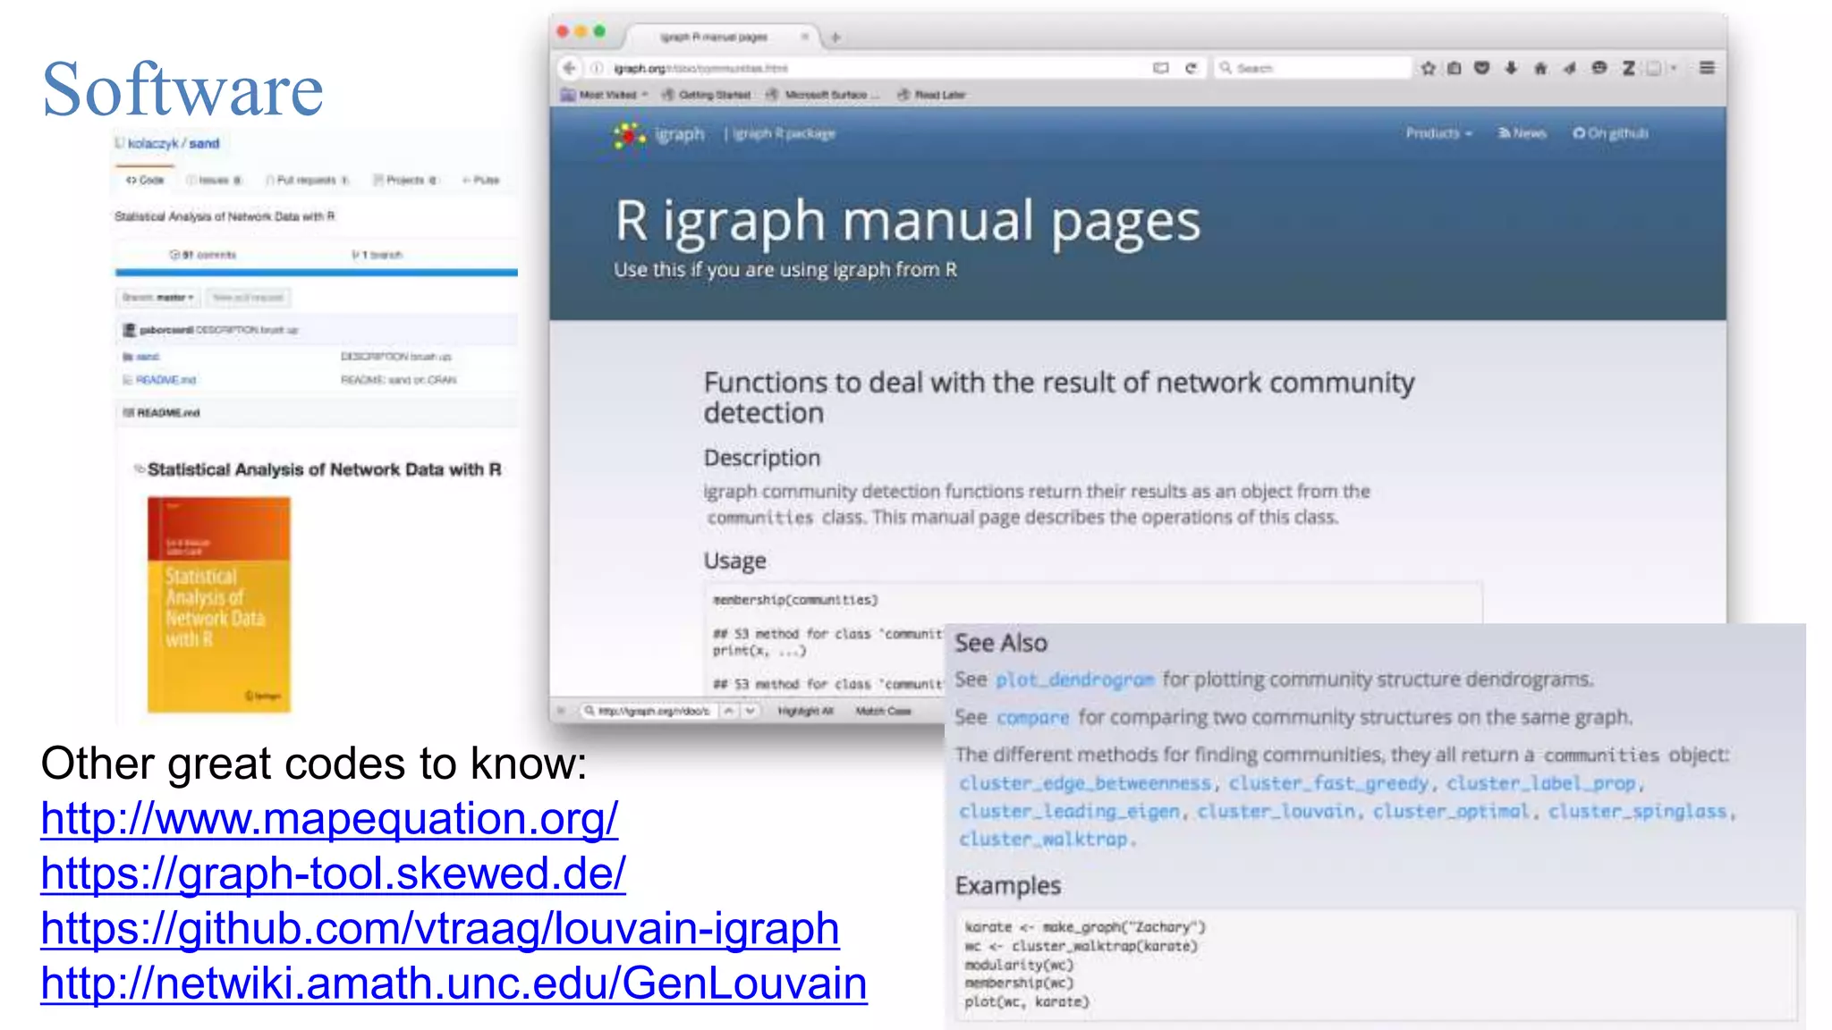The height and width of the screenshot is (1030, 1832).
Task: Open the downloads arrow icon
Action: click(x=1511, y=68)
